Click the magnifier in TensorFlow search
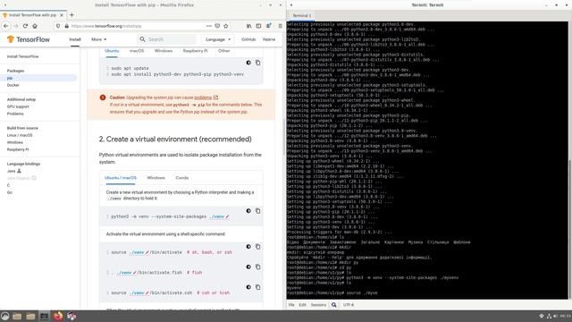Viewport: 572px width, 322px height. point(142,39)
